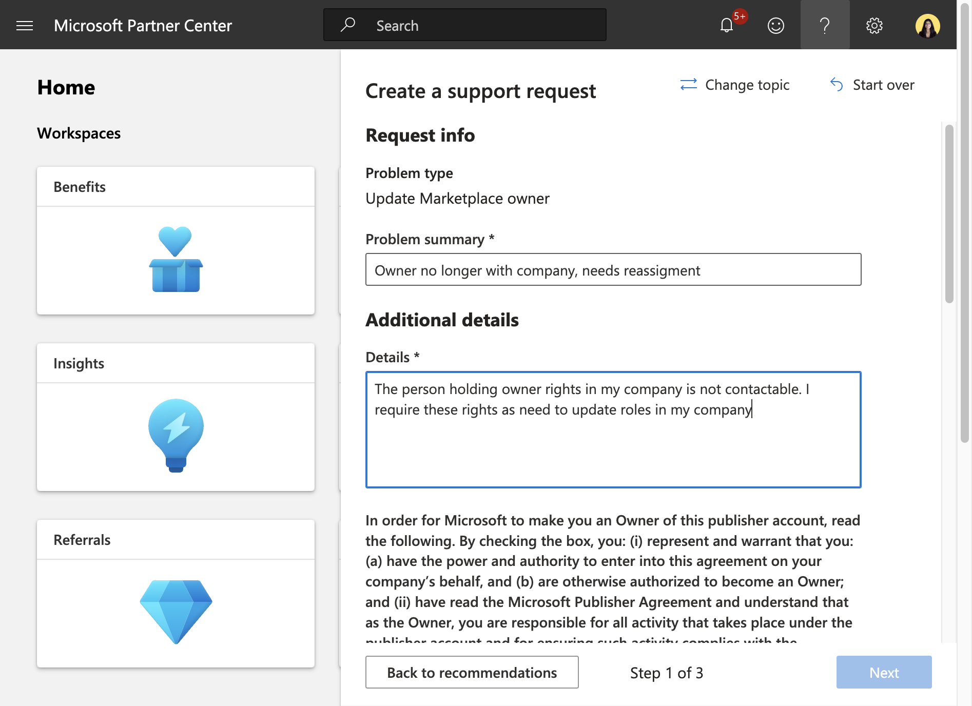Click the Change topic arrows icon
Viewport: 972px width, 706px height.
[x=689, y=85]
